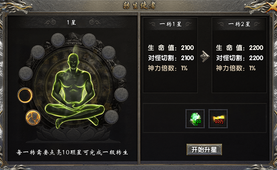Click the 神力倍数 value in 一转2星 panel
The height and width of the screenshot is (170, 277).
[252, 68]
